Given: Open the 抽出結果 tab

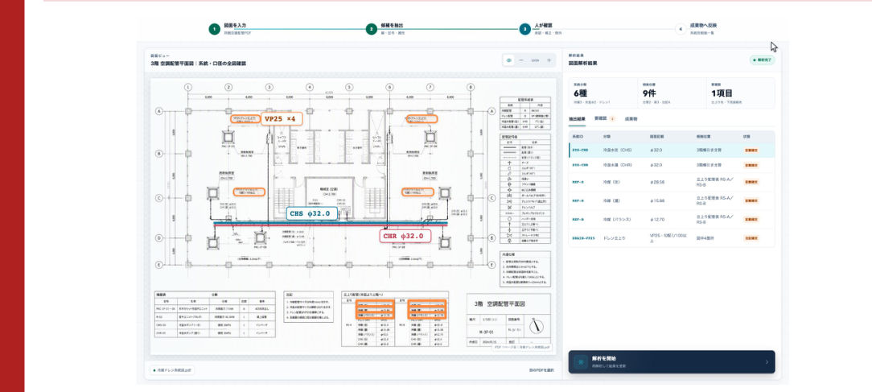Looking at the screenshot, I should click(578, 119).
